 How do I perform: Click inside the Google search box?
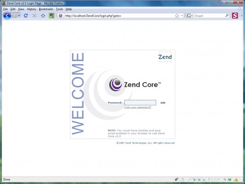tap(209, 16)
